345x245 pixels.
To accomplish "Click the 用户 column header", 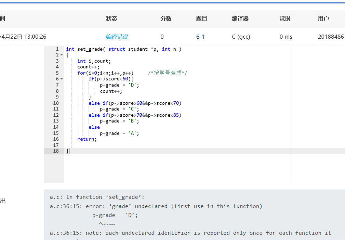I will coord(323,19).
